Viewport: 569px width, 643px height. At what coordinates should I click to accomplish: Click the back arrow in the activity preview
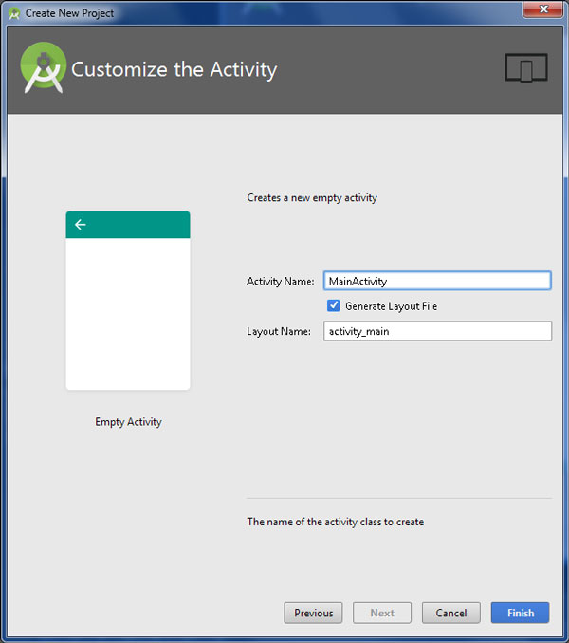[x=81, y=225]
